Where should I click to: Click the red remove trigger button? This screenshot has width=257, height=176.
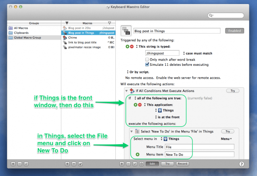tap(132, 46)
